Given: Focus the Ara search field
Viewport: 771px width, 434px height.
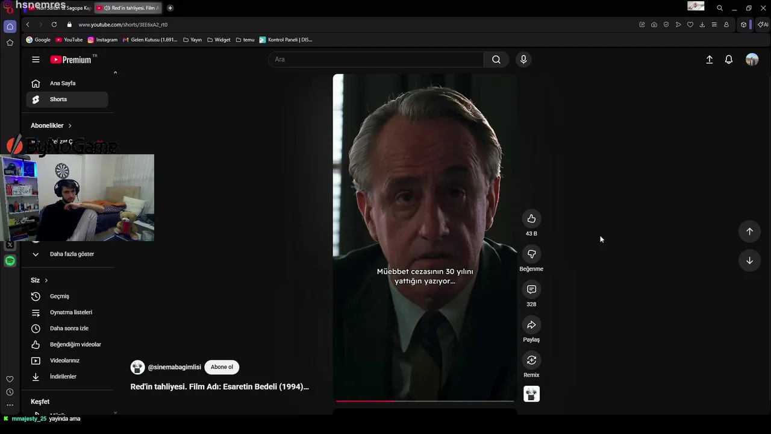Looking at the screenshot, I should pyautogui.click(x=376, y=59).
